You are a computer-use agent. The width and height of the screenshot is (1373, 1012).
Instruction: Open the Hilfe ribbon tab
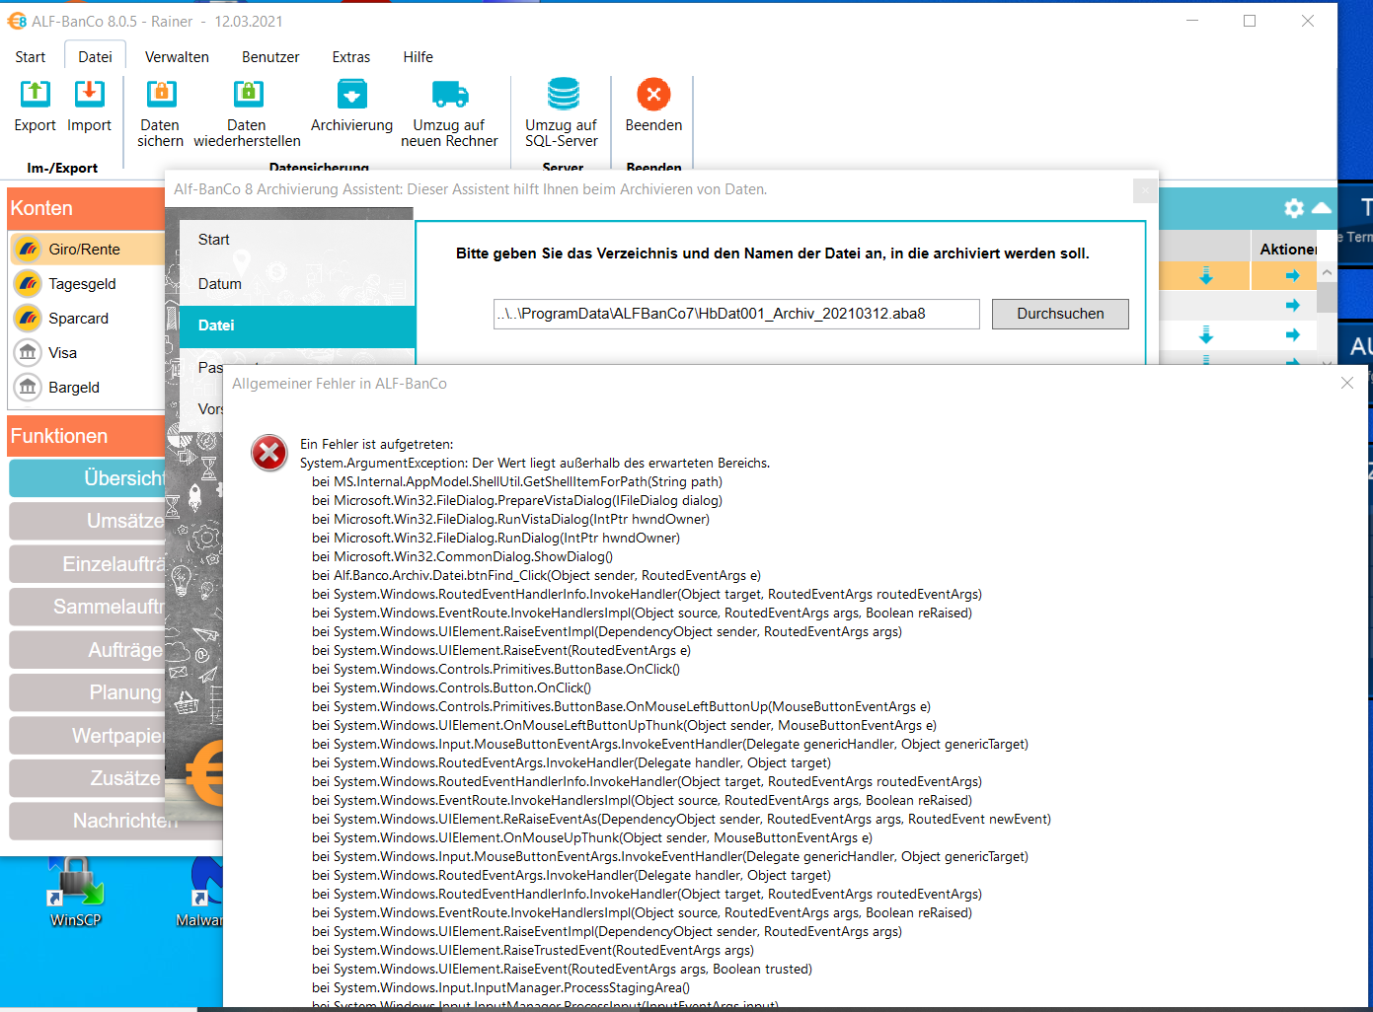tap(418, 57)
